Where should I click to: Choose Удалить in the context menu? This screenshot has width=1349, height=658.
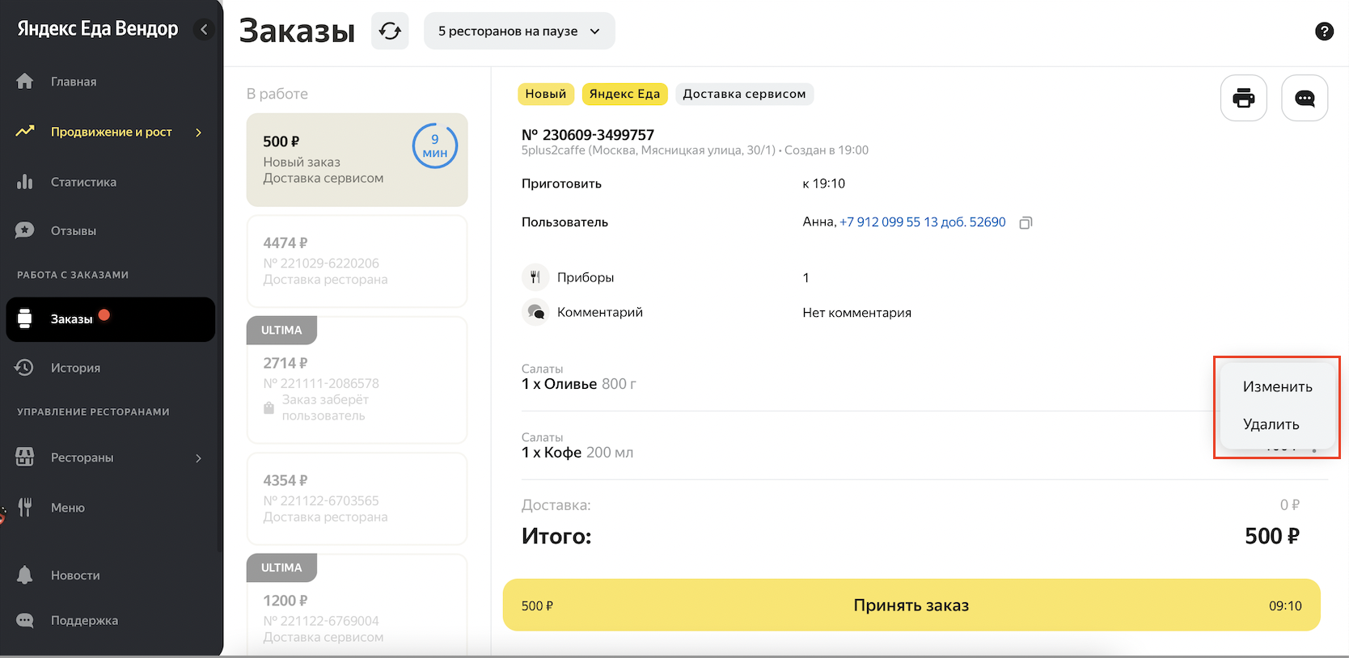pos(1271,424)
